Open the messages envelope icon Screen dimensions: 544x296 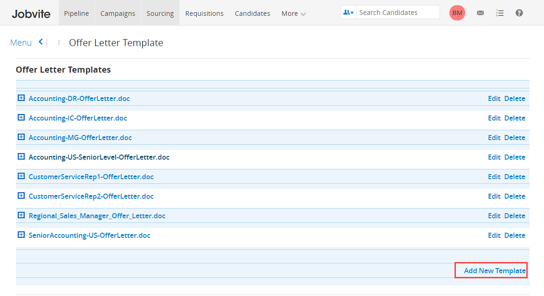(x=480, y=13)
